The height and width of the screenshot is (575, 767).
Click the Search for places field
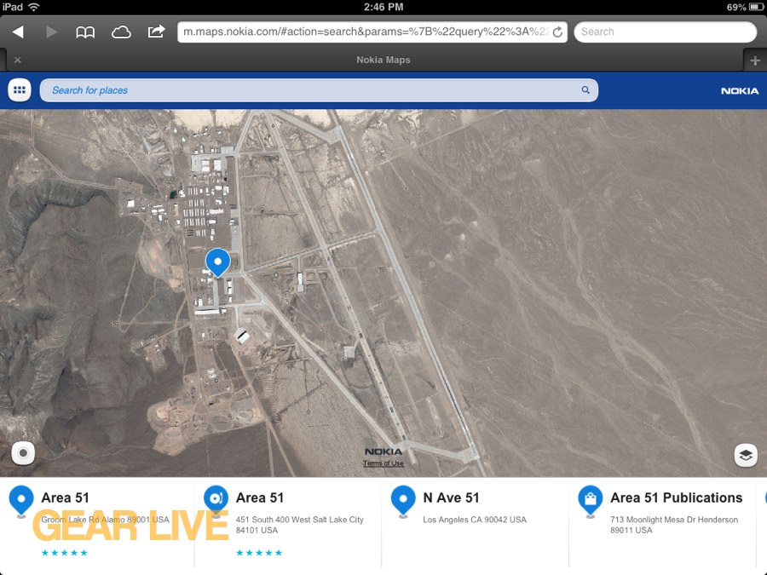[x=319, y=90]
